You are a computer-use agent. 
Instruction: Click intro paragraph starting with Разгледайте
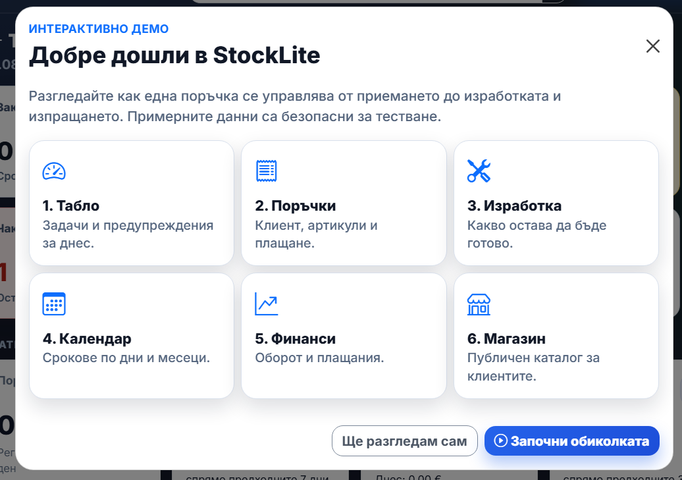pos(295,106)
